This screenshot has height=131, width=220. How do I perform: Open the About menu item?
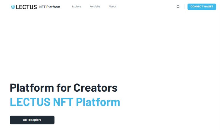pos(112,7)
